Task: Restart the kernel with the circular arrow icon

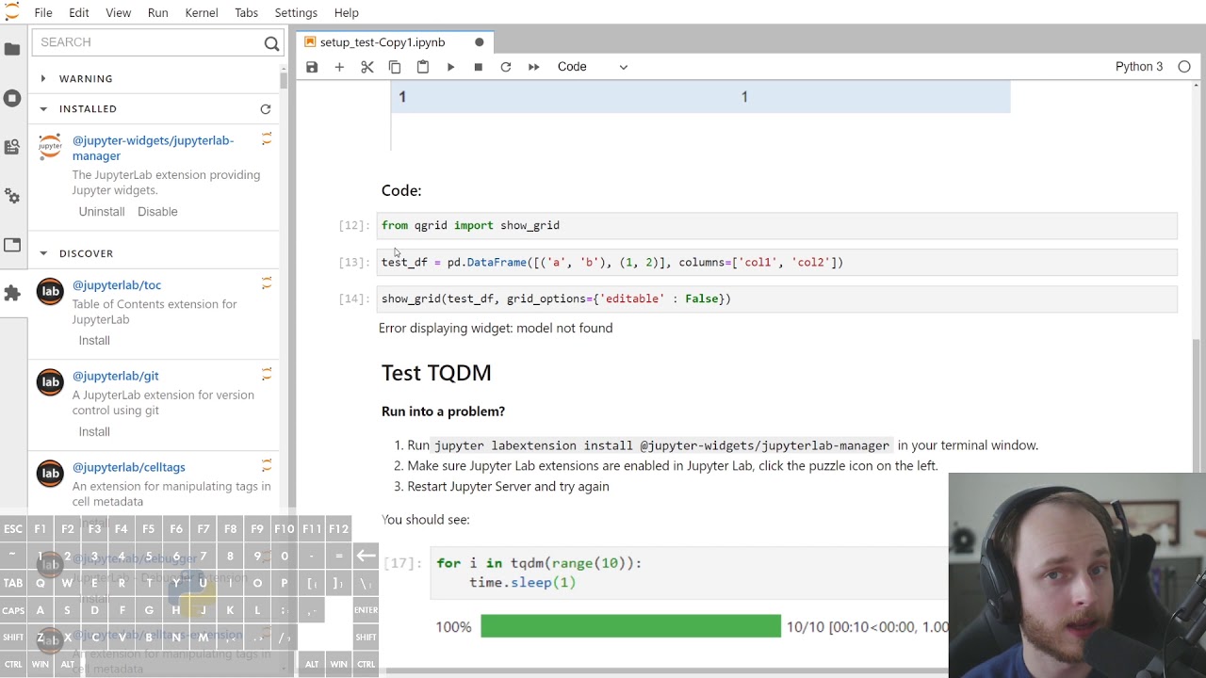Action: 506,67
